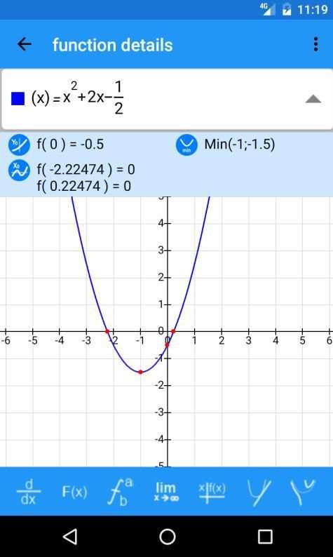Tap the minimum icon beside Min(-1;-1.5)
333x557 pixels.
[186, 145]
